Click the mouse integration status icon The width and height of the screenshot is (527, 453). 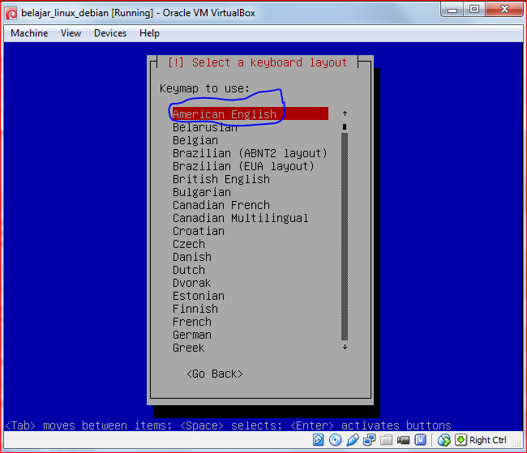[x=443, y=440]
